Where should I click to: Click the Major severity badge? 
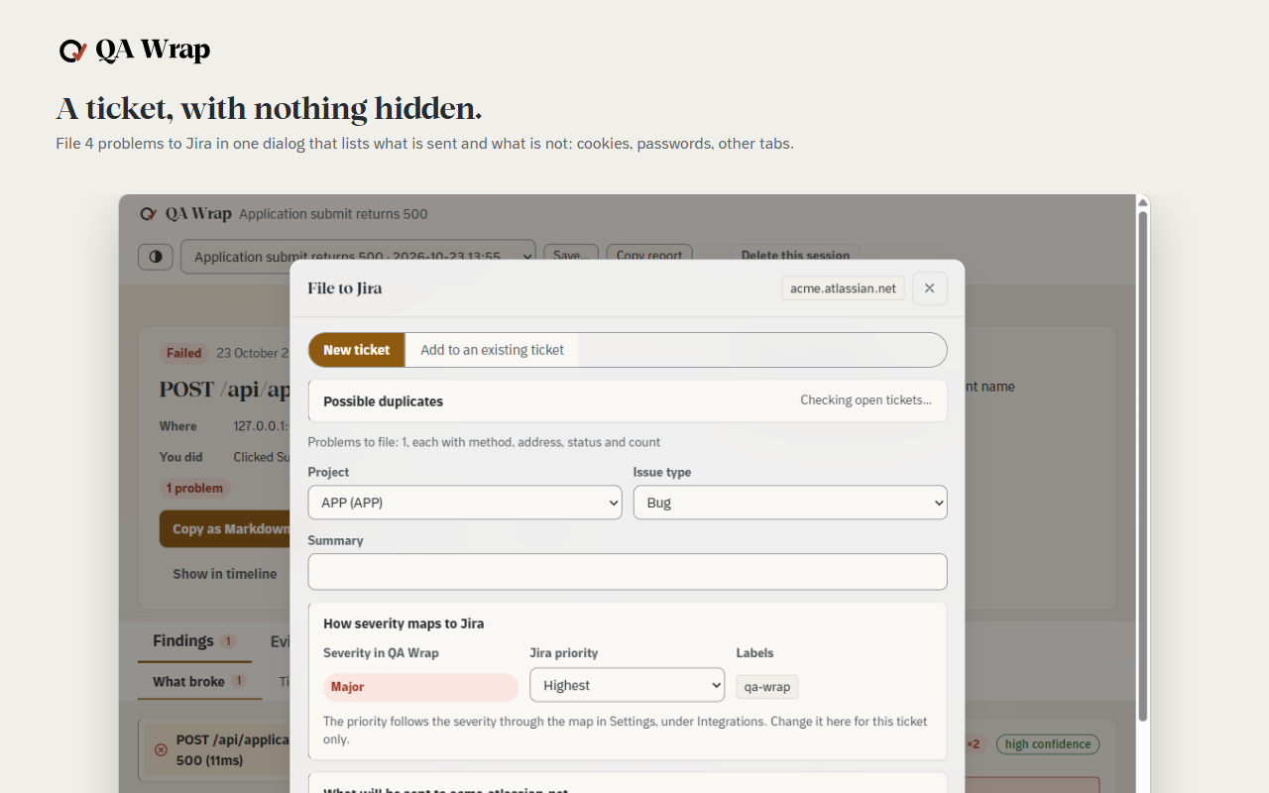click(421, 687)
